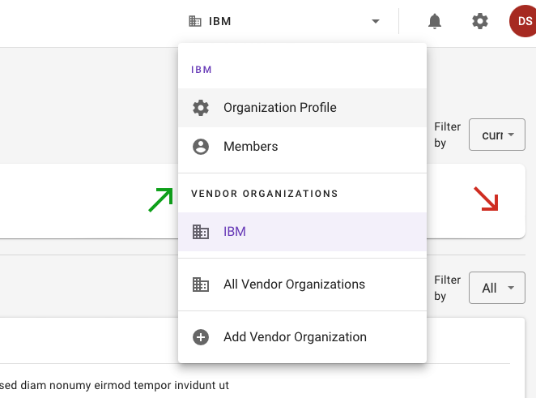Choose IBM under Vendor Organizations
The image size is (536, 398).
pos(302,232)
